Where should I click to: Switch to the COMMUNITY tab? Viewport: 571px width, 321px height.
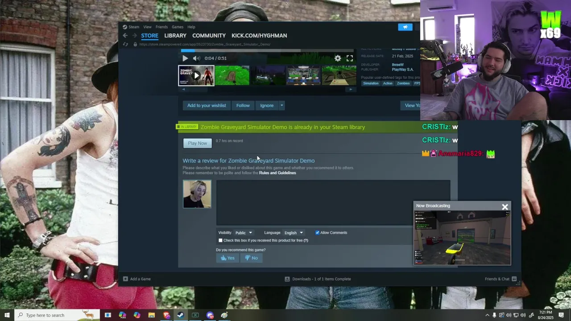[x=209, y=36]
